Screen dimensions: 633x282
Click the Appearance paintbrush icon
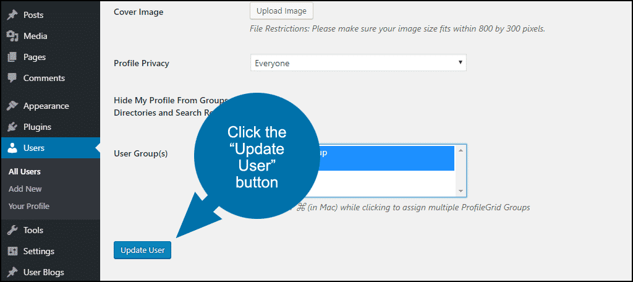13,106
